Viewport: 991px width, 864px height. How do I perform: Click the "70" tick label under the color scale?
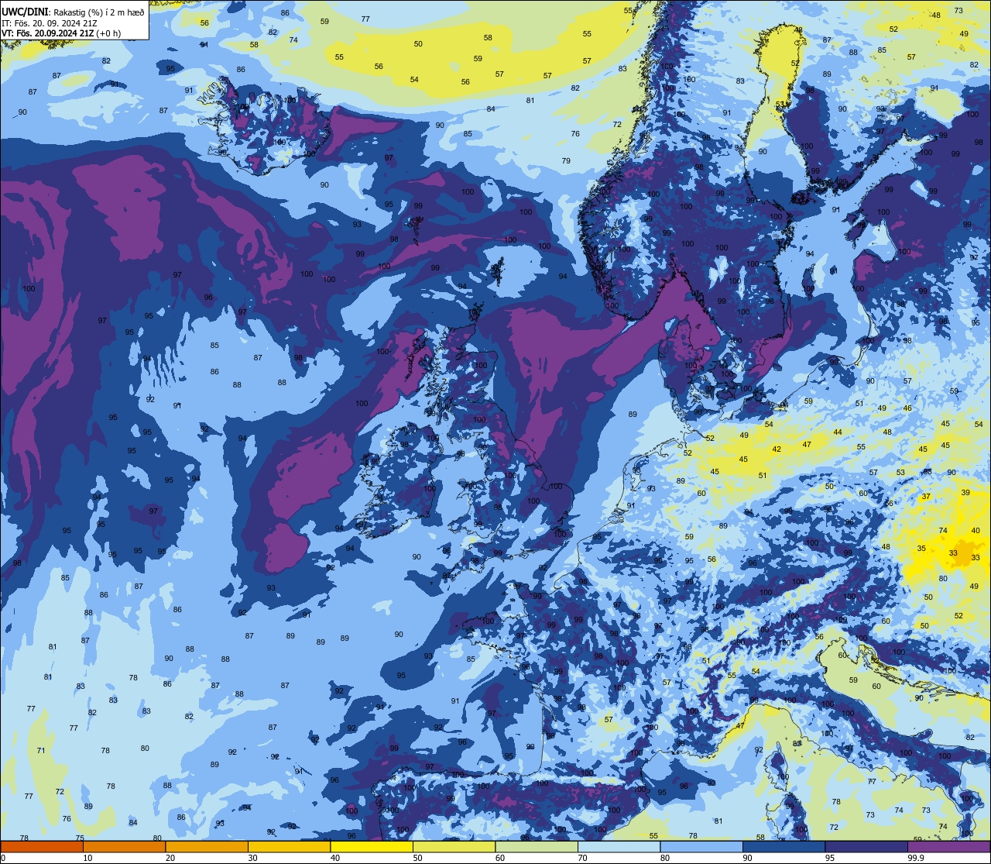point(582,858)
